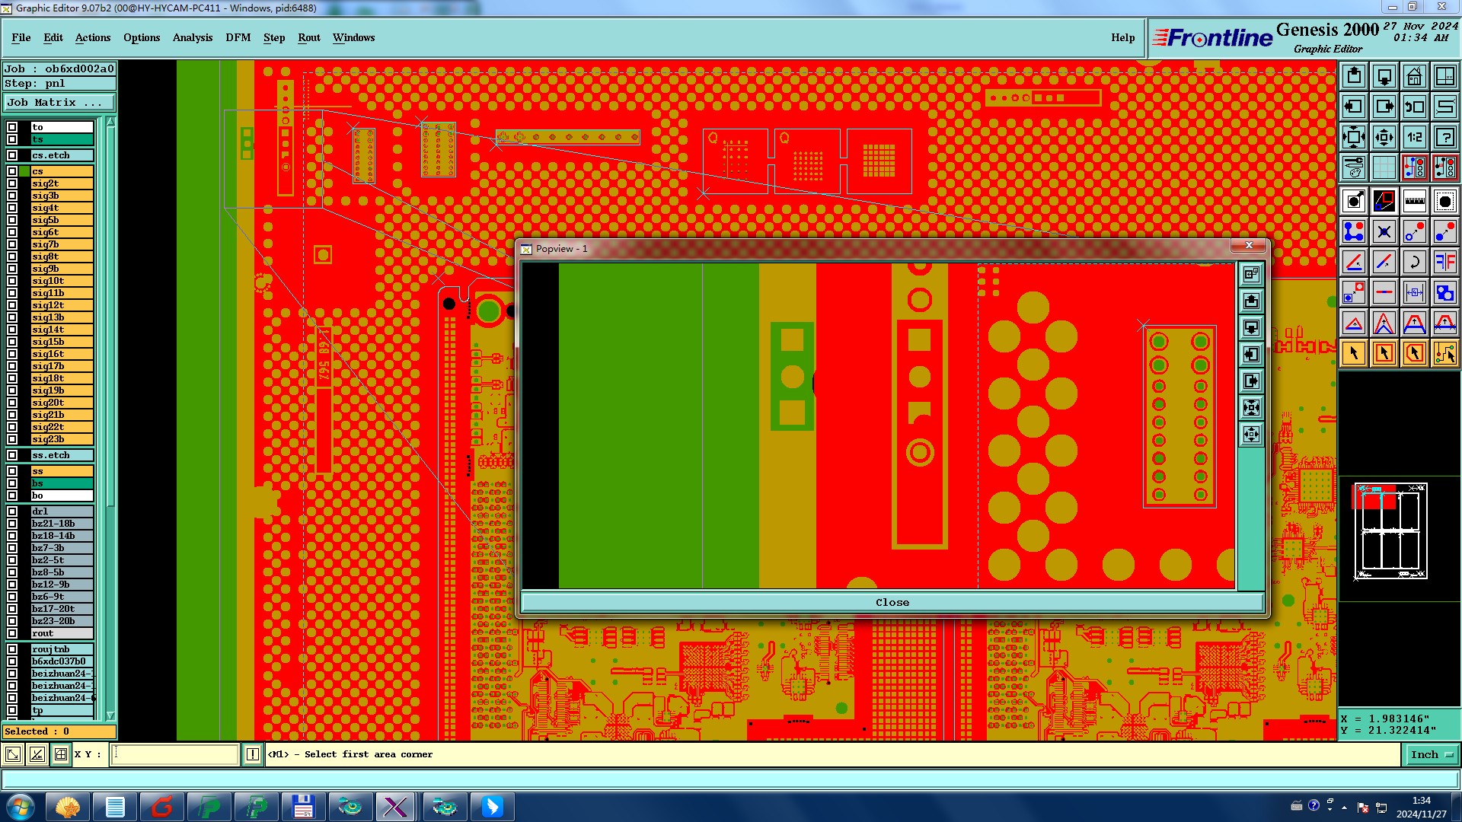Click the 1:2 zoom scale icon

1414,137
